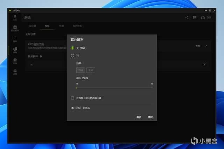
Task: Switch to the 显示器 display tab
Action: 33,26
